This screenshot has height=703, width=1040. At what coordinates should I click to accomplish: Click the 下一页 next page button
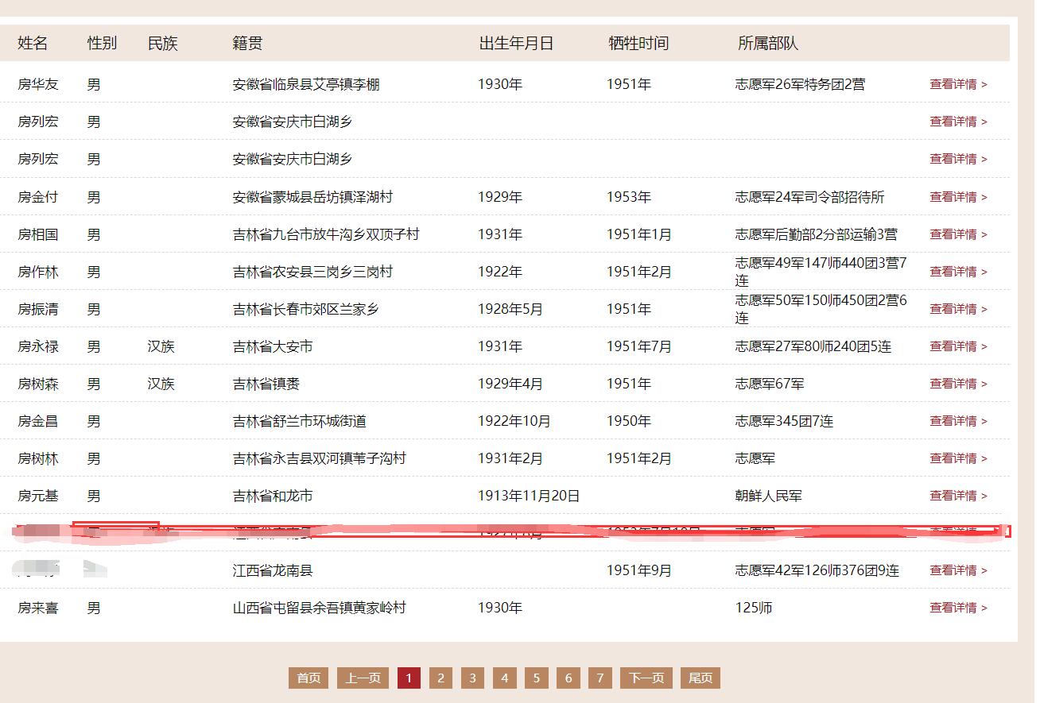tap(646, 678)
